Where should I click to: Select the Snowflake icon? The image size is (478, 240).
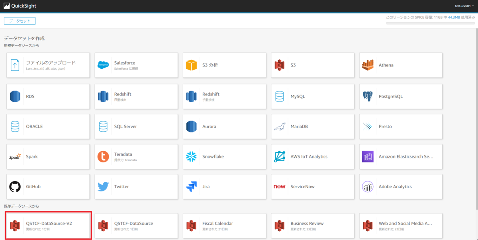(192, 156)
